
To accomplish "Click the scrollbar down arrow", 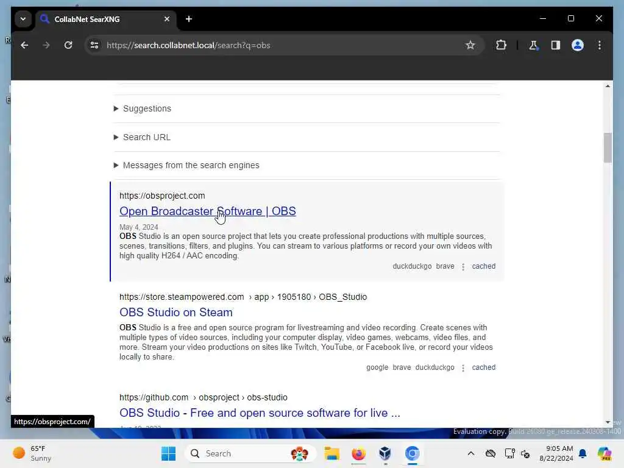I will (608, 422).
